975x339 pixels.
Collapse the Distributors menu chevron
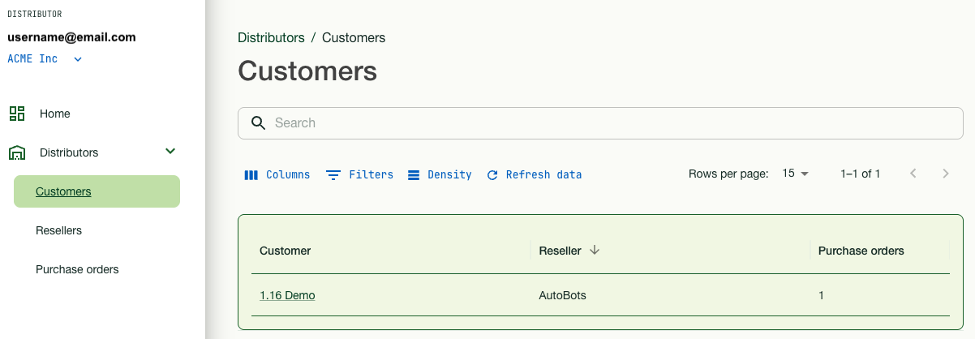click(170, 152)
